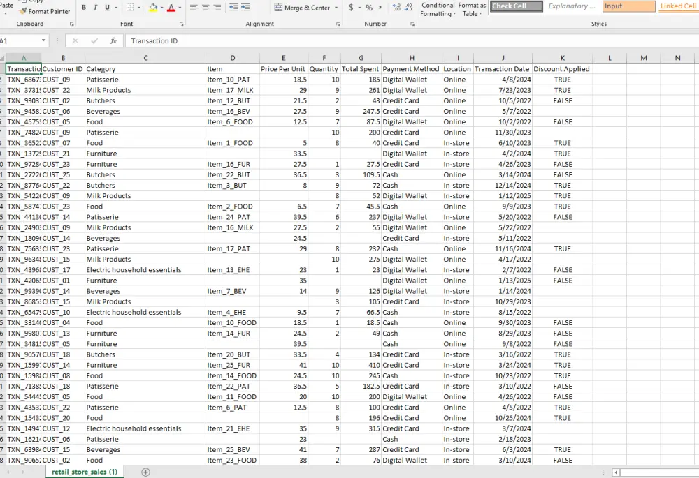Viewport: 699px width, 478px height.
Task: Select the Payment Method header cell
Action: point(412,69)
